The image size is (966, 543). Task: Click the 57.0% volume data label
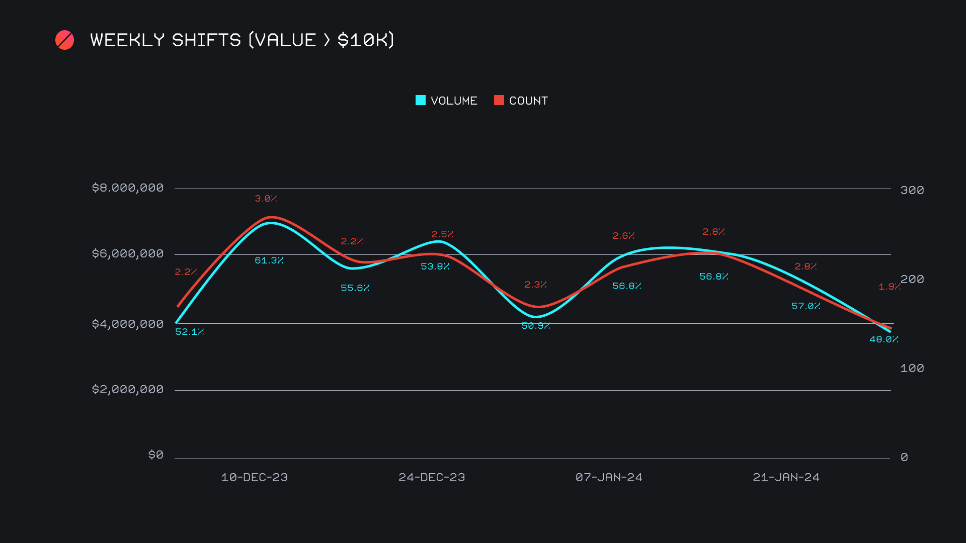(806, 306)
